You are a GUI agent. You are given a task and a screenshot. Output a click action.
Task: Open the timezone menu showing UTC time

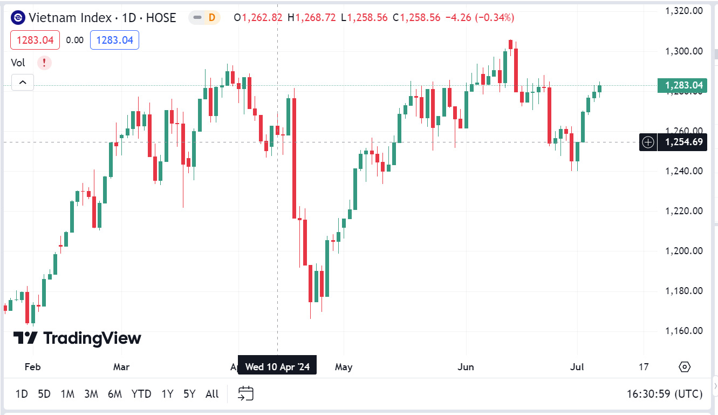pyautogui.click(x=665, y=394)
